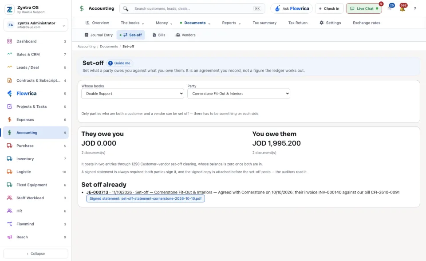
Task: Open Inventory icon in sidebar
Action: point(9,159)
